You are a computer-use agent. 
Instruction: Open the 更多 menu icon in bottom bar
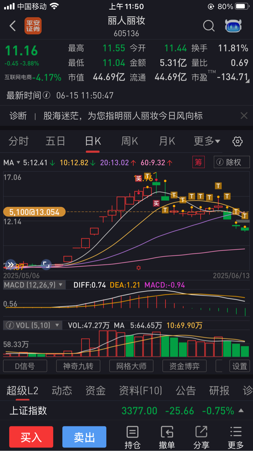pos(236,437)
